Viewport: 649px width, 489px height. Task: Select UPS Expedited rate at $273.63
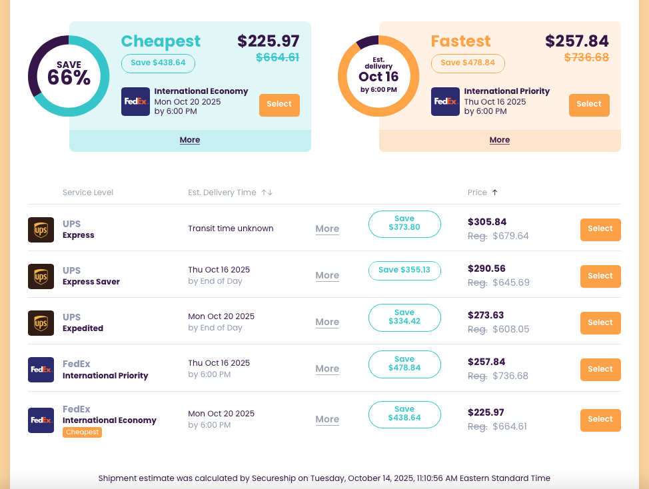point(600,322)
